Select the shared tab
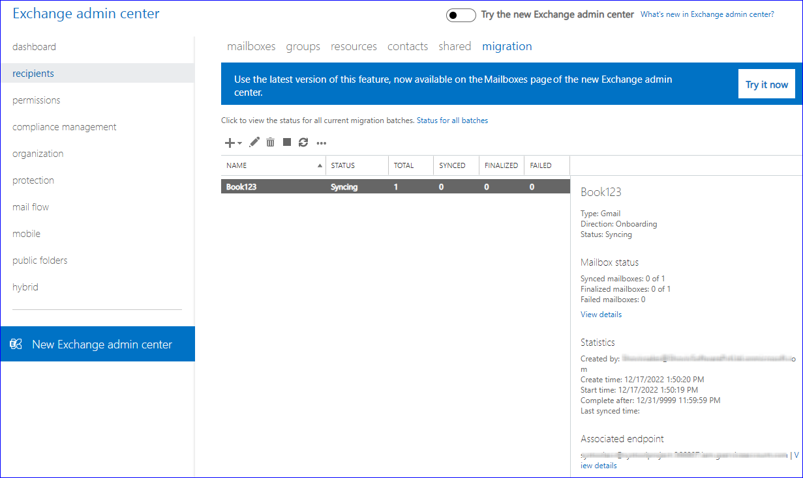The width and height of the screenshot is (803, 478). tap(455, 46)
